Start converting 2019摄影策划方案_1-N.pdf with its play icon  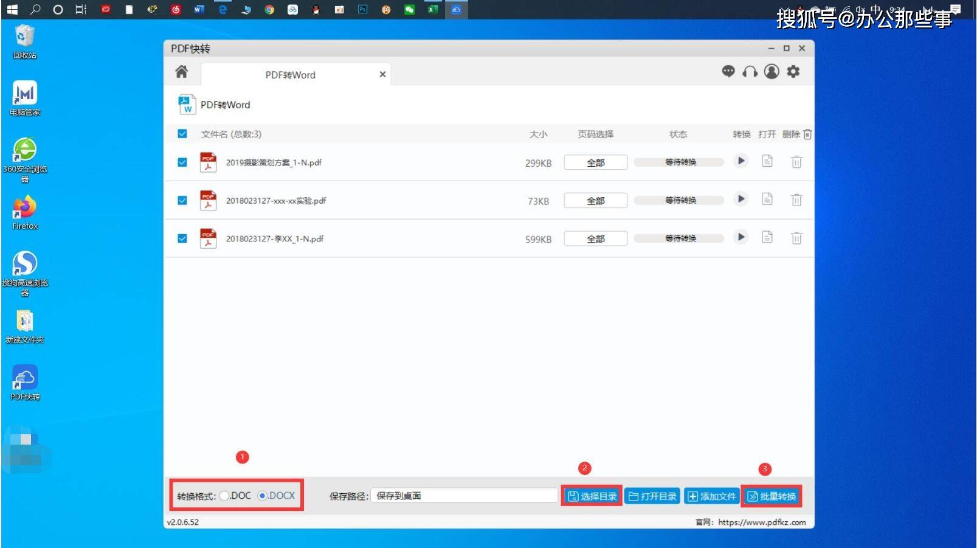coord(741,161)
